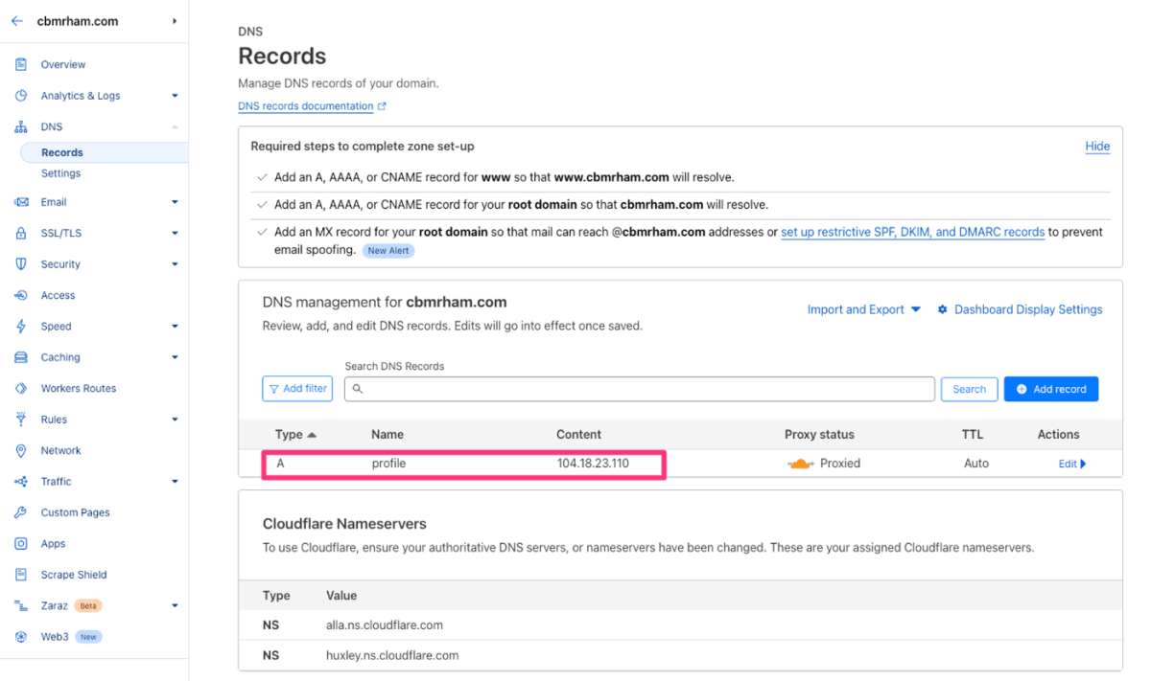The image size is (1151, 681).
Task: Click the external link icon after documentation
Action: click(x=382, y=106)
